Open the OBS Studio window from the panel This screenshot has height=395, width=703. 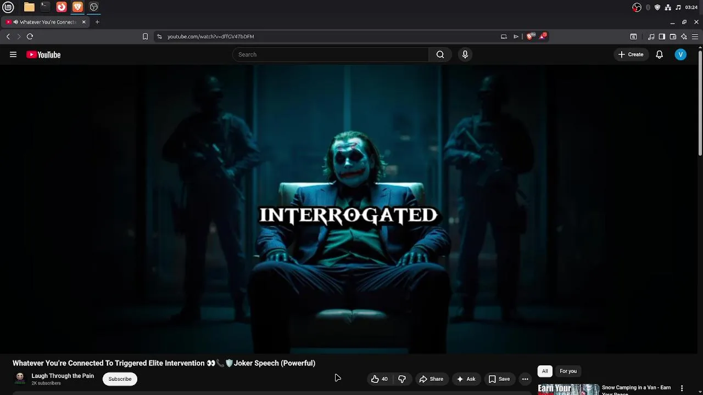(x=94, y=7)
